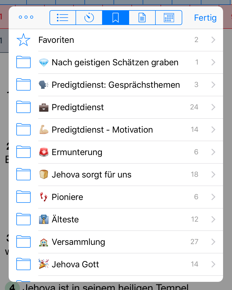This screenshot has height=290, width=232.
Task: Open the Favoriten list
Action: [x=56, y=40]
